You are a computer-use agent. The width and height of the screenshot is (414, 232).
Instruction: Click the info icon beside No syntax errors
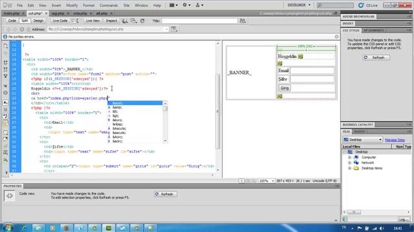pos(5,37)
